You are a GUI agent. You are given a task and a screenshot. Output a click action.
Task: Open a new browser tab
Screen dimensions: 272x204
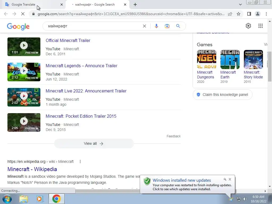click(135, 5)
